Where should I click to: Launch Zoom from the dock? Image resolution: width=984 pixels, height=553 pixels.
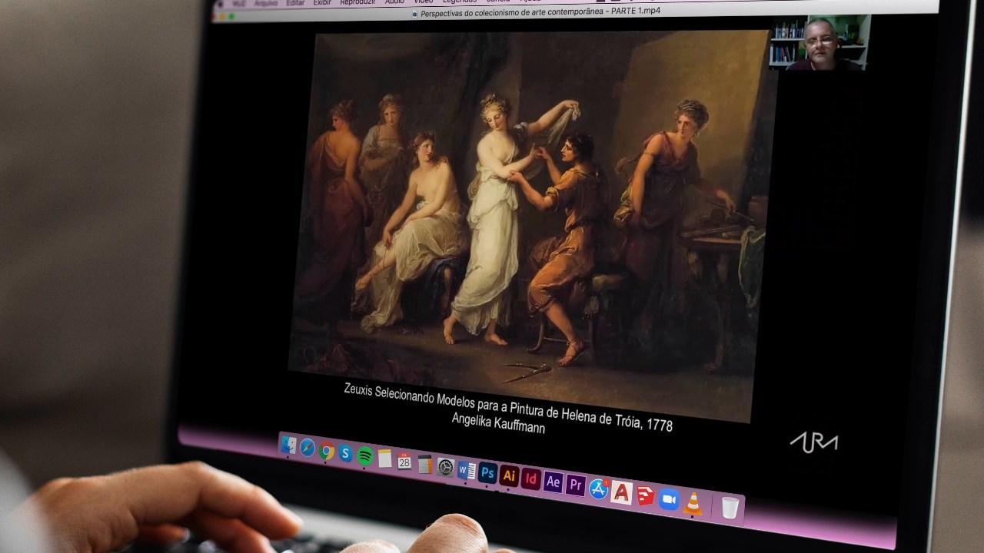pyautogui.click(x=669, y=499)
